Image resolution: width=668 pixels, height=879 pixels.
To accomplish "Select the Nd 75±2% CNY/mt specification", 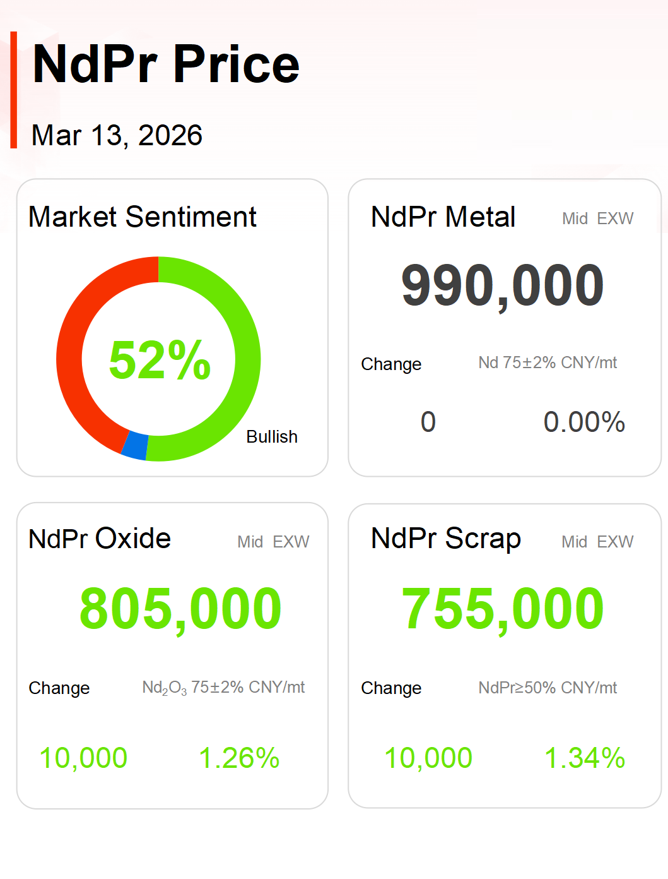I will 548,363.
